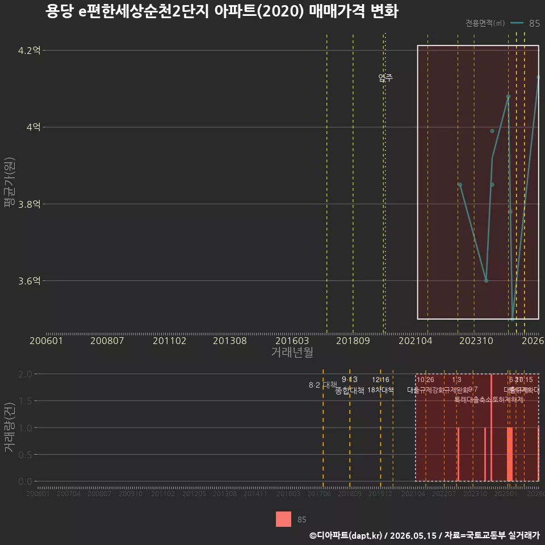The image size is (545, 545).
Task: Click '201603' on the price chart x-axis
Action: point(292,341)
